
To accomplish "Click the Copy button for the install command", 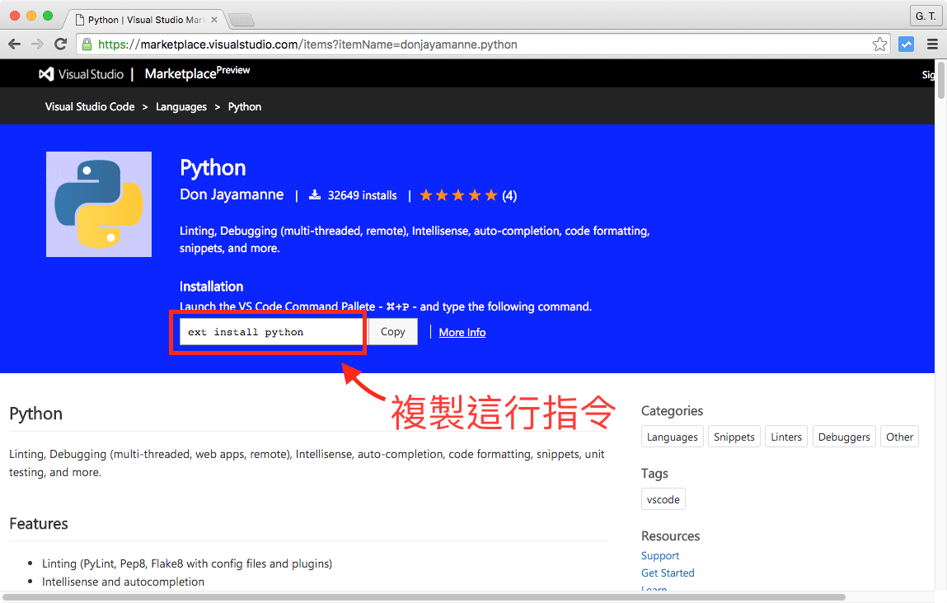I will point(392,331).
